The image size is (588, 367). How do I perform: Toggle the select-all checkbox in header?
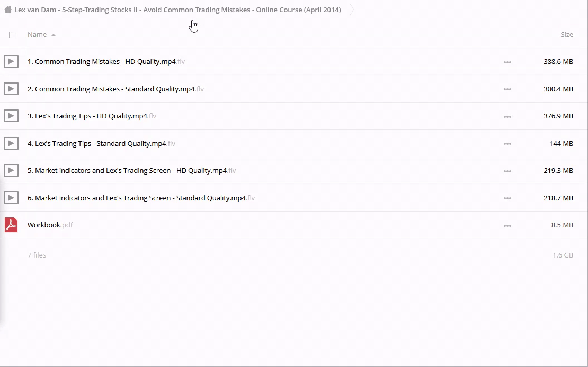(12, 35)
